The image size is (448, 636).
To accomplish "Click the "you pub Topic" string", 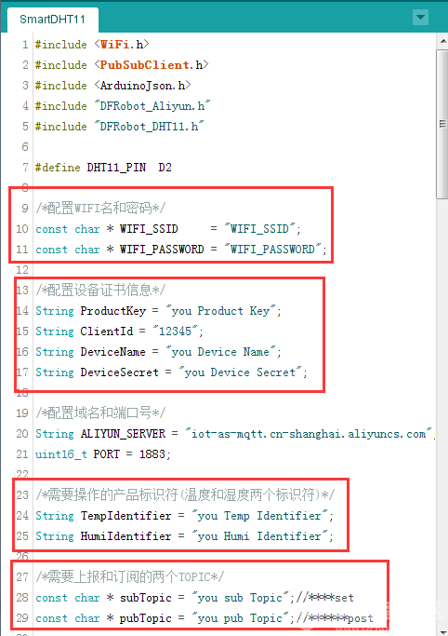I will click(241, 618).
